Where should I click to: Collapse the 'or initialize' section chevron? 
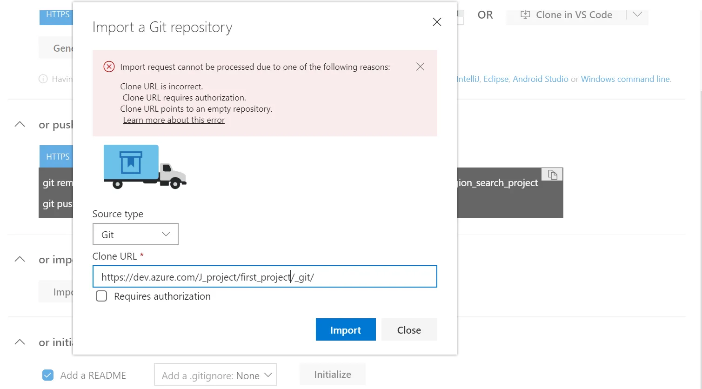20,342
